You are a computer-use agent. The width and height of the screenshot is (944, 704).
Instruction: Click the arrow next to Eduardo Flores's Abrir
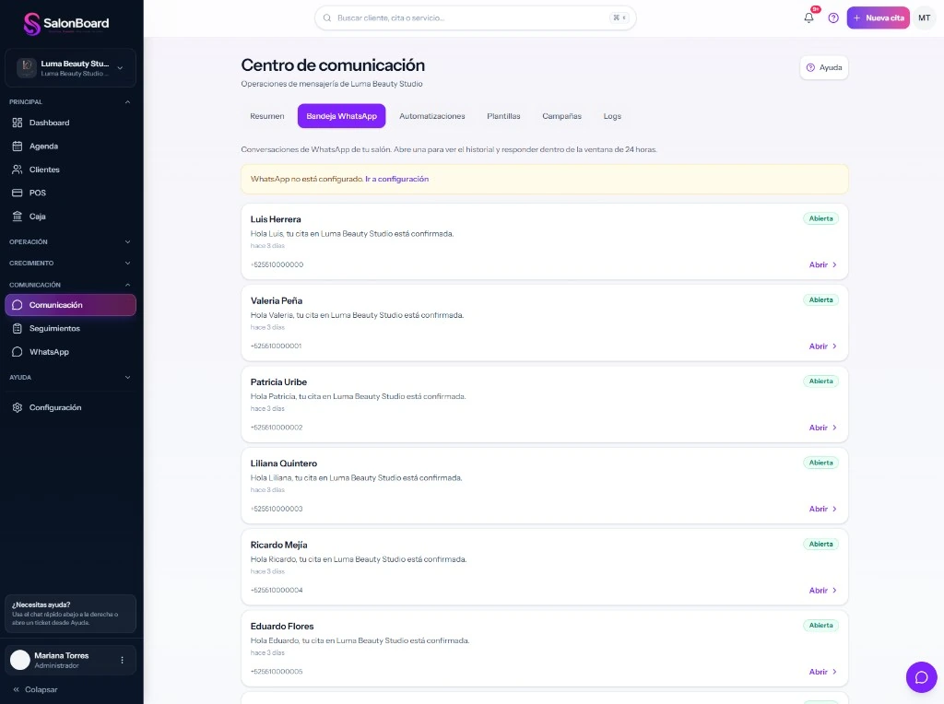[x=834, y=672]
